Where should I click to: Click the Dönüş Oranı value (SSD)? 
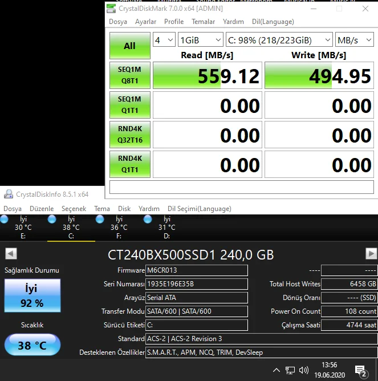click(x=349, y=297)
